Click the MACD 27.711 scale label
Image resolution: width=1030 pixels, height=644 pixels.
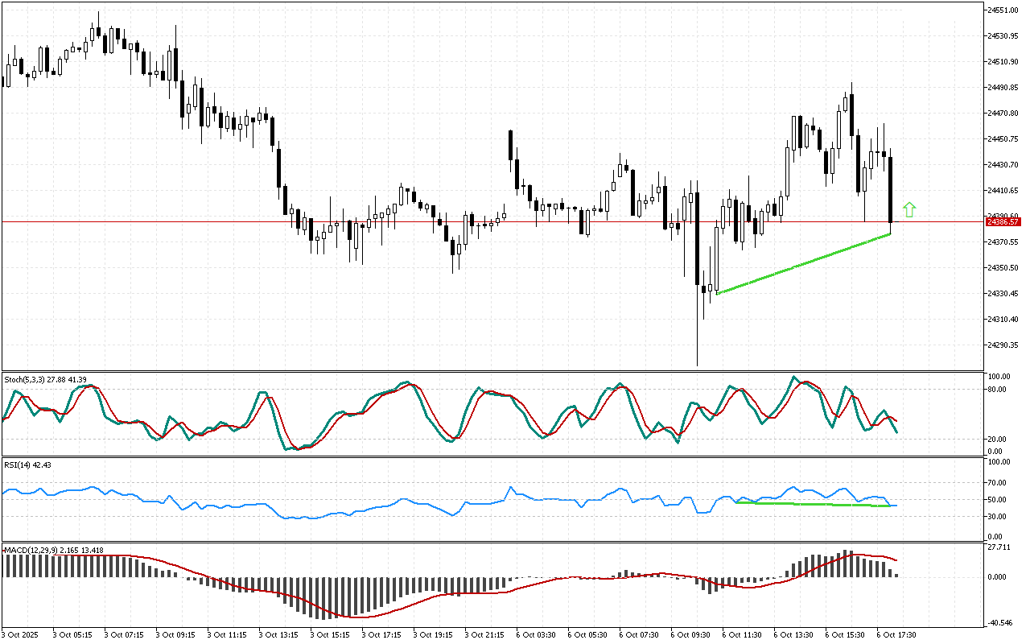pos(998,547)
